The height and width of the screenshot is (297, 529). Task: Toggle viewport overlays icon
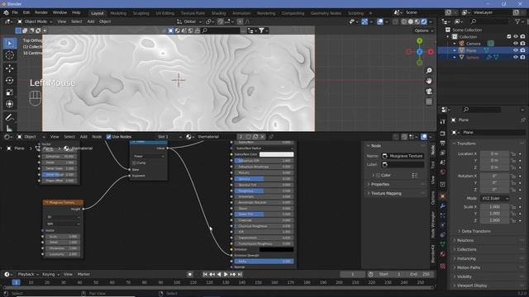click(380, 21)
